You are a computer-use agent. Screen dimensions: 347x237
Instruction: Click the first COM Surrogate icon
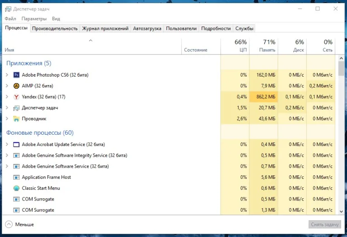(x=16, y=199)
